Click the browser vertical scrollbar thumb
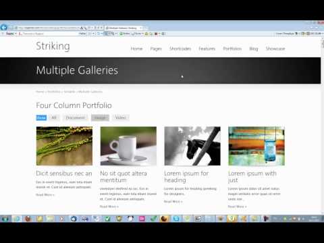This screenshot has height=243, width=324. click(x=323, y=43)
